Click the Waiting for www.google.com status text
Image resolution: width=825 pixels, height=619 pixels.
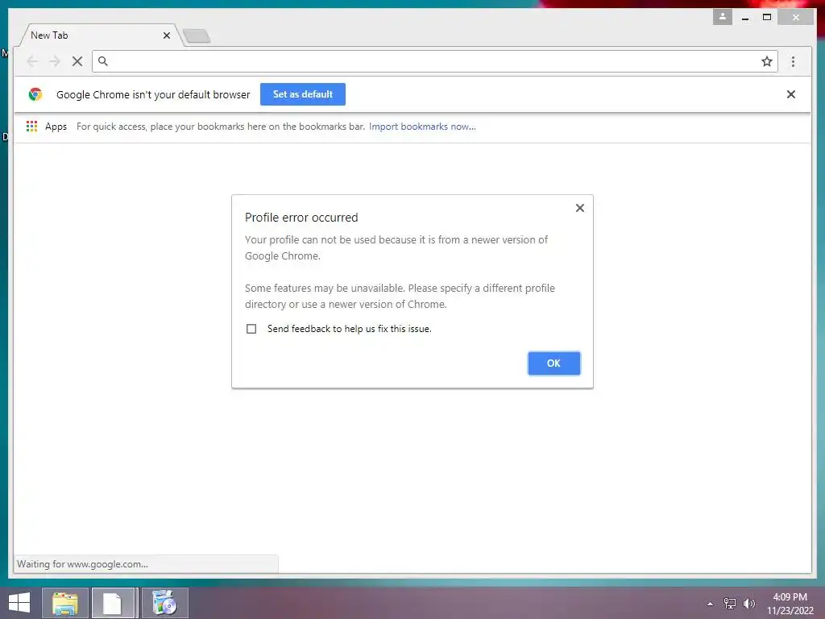click(83, 564)
